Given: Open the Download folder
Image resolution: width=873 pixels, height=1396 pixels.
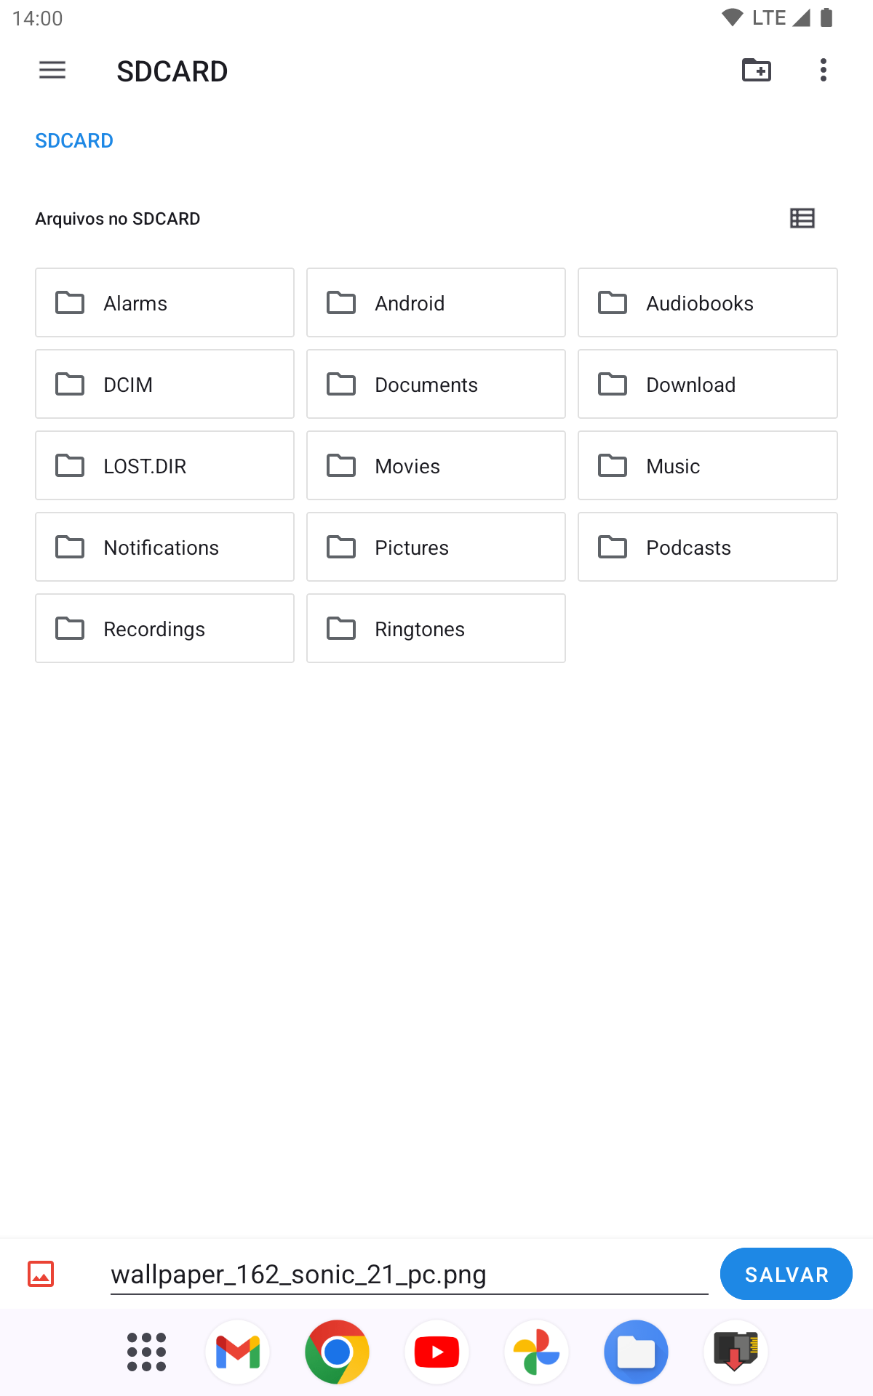Looking at the screenshot, I should pos(707,384).
